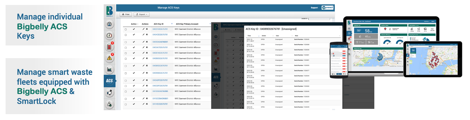
Task: Check the box for key 04099802676781
Action: pos(126,73)
